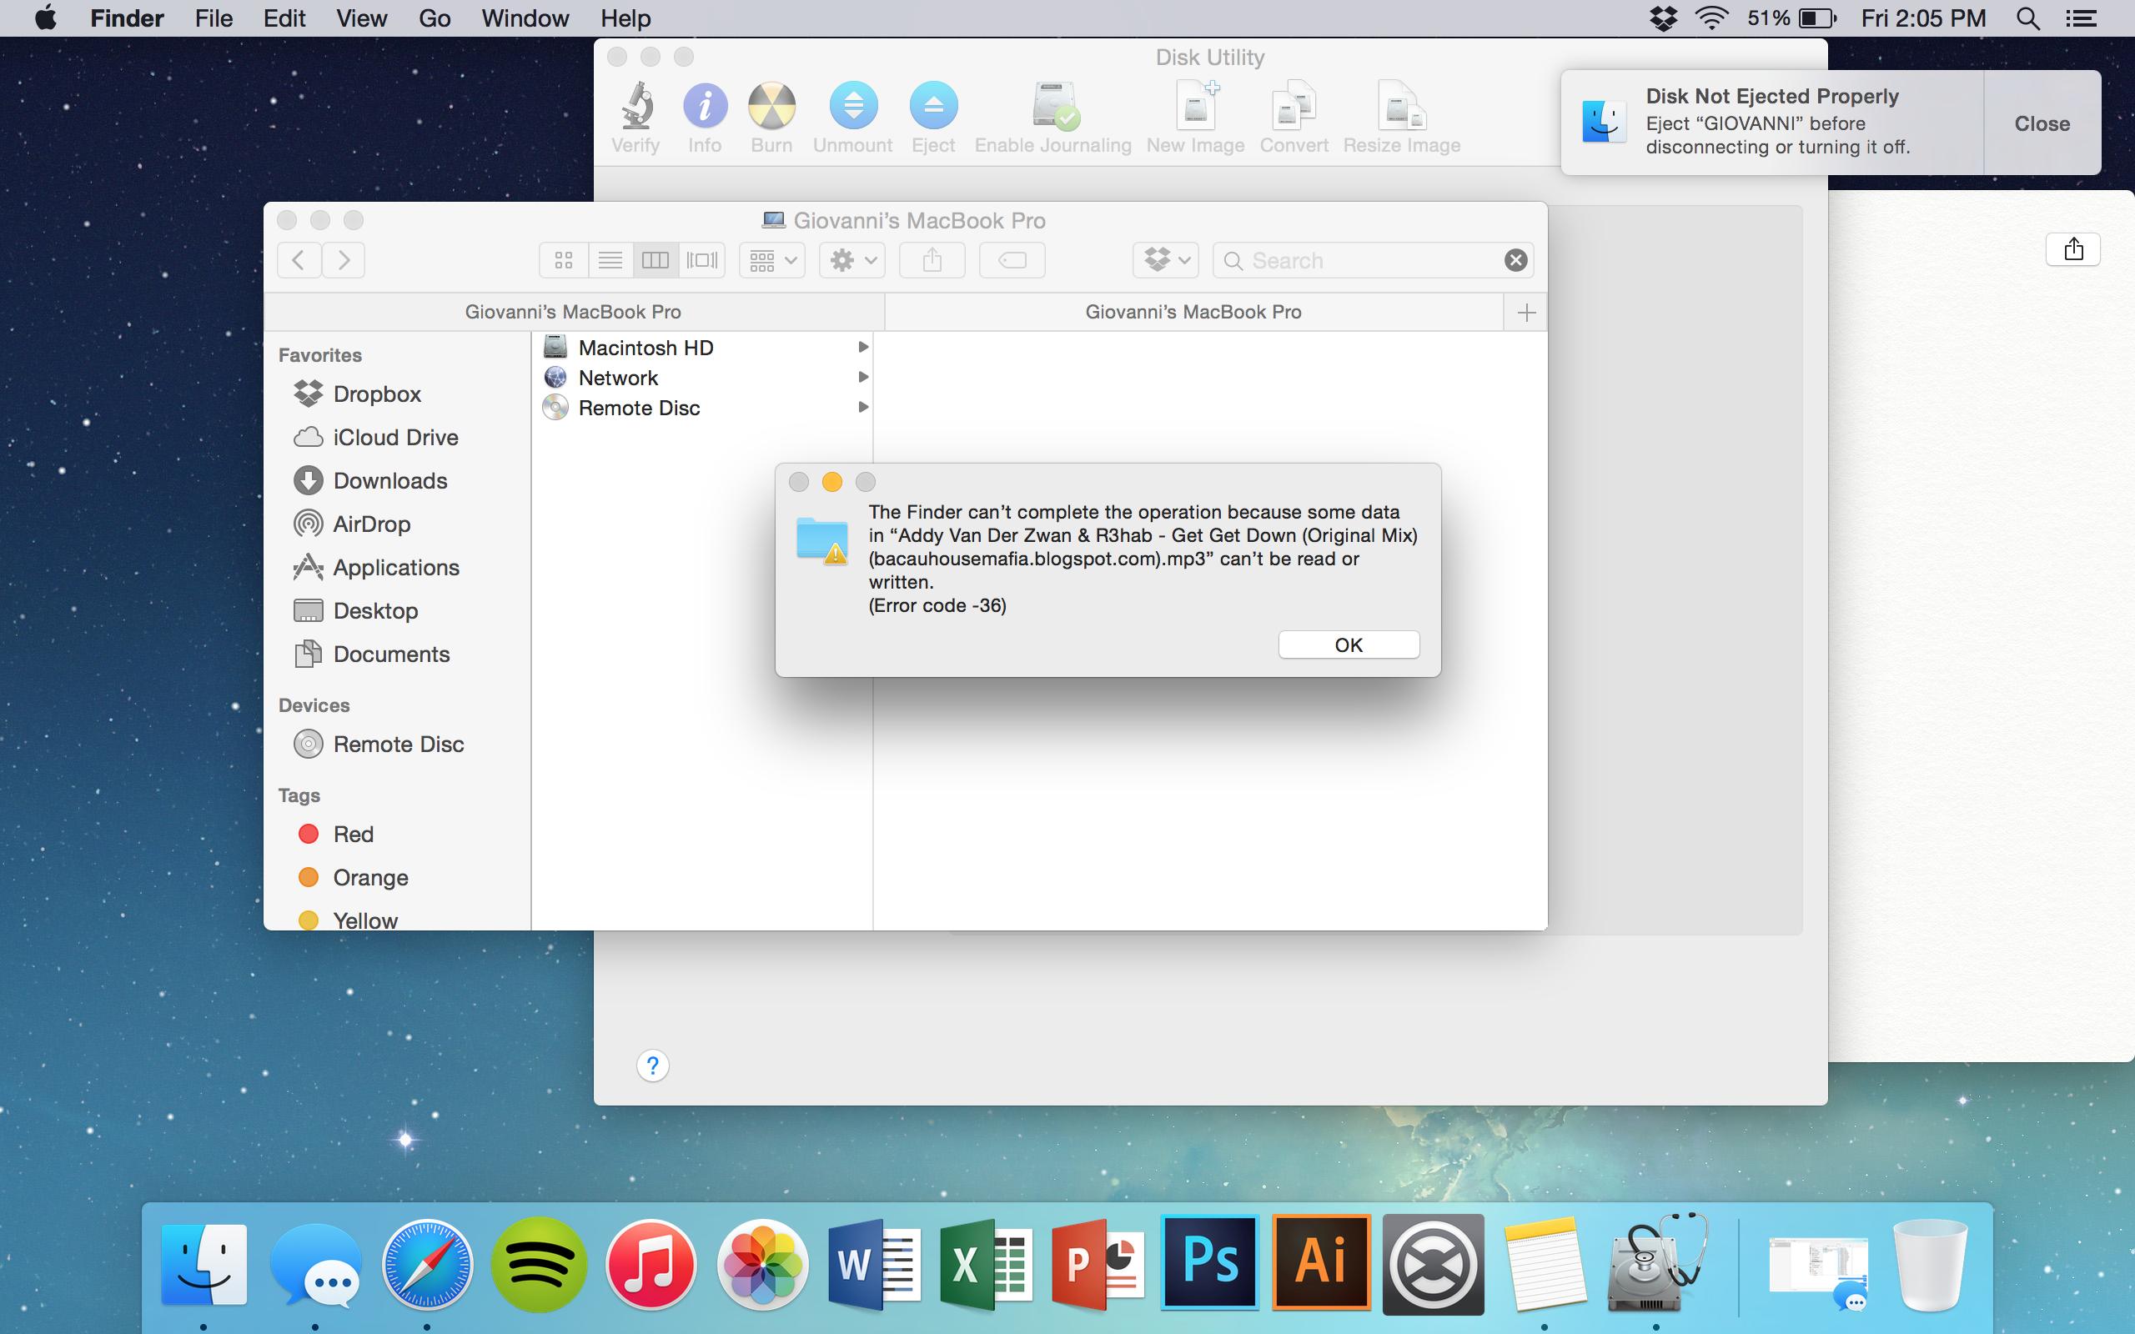2135x1334 pixels.
Task: Select the second Giovanni's MacBook Pro tab
Action: 1193,313
